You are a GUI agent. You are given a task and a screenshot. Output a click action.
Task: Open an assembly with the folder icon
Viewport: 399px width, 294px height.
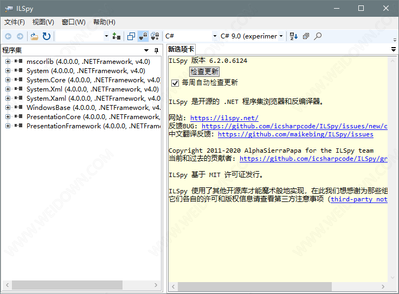tap(34, 36)
